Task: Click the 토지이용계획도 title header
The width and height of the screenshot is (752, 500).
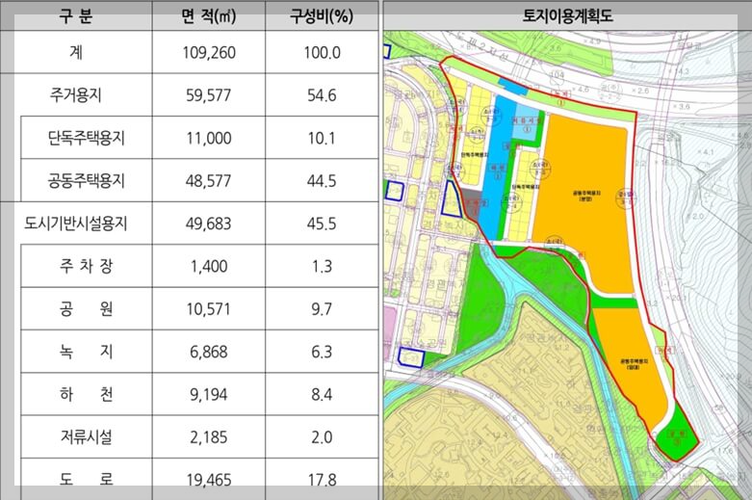Action: pos(567,15)
